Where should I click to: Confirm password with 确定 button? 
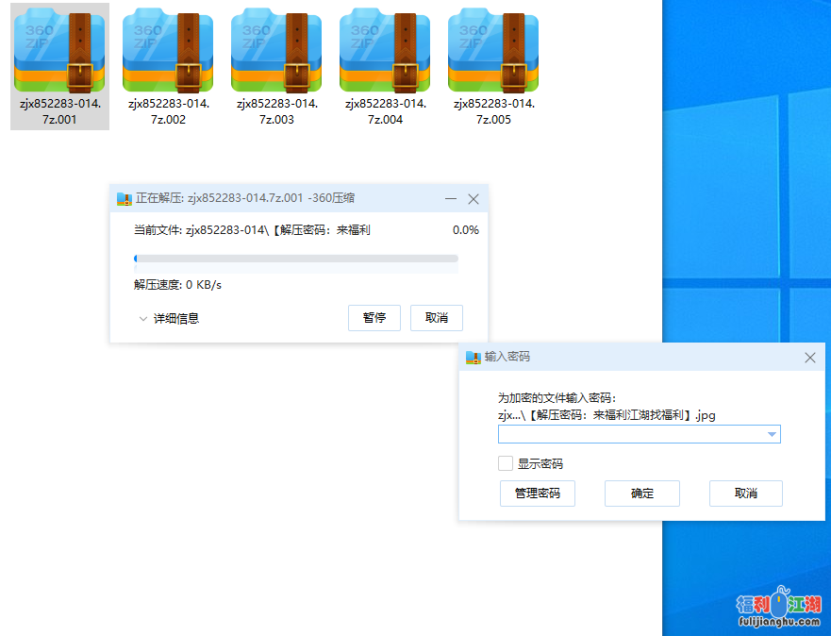(642, 494)
